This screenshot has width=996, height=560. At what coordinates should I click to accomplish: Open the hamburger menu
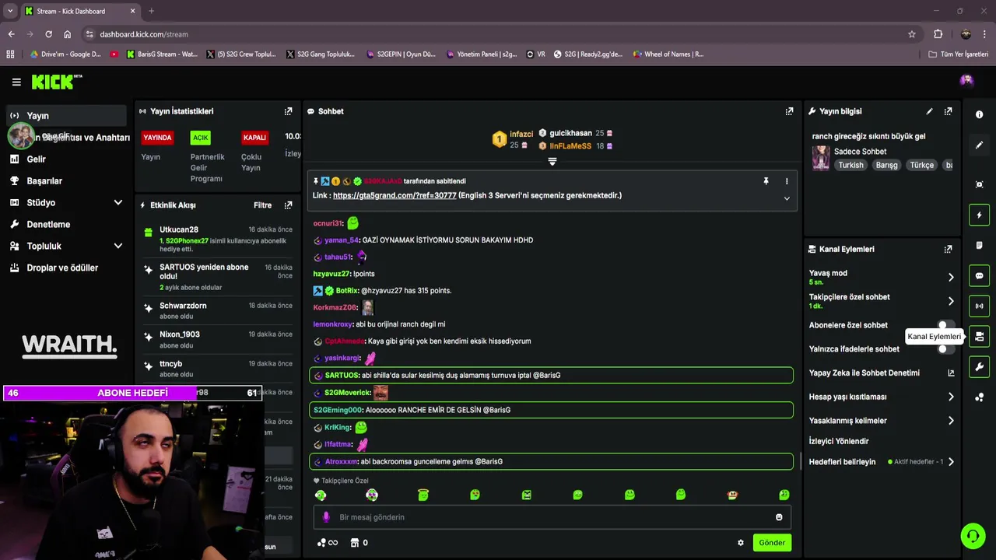16,82
